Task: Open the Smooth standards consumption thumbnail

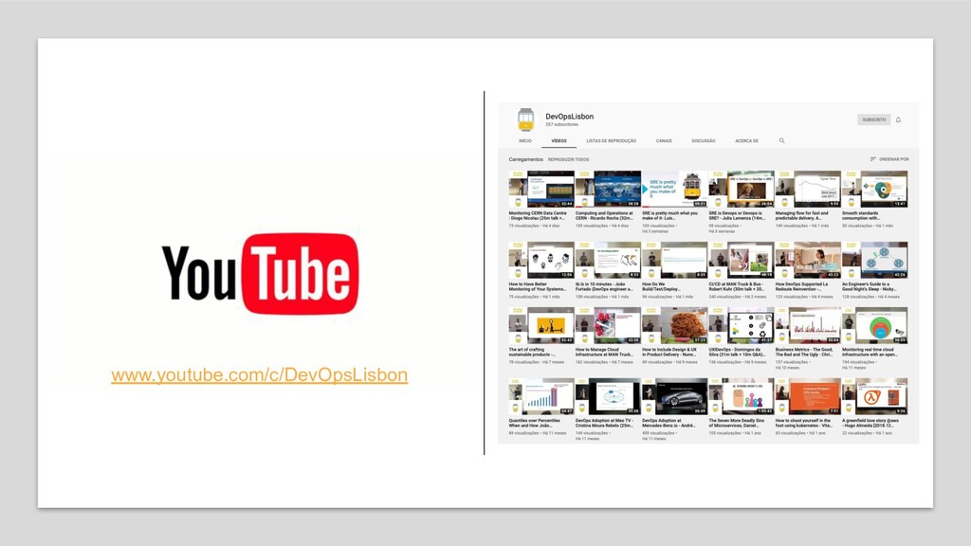Action: (x=874, y=189)
